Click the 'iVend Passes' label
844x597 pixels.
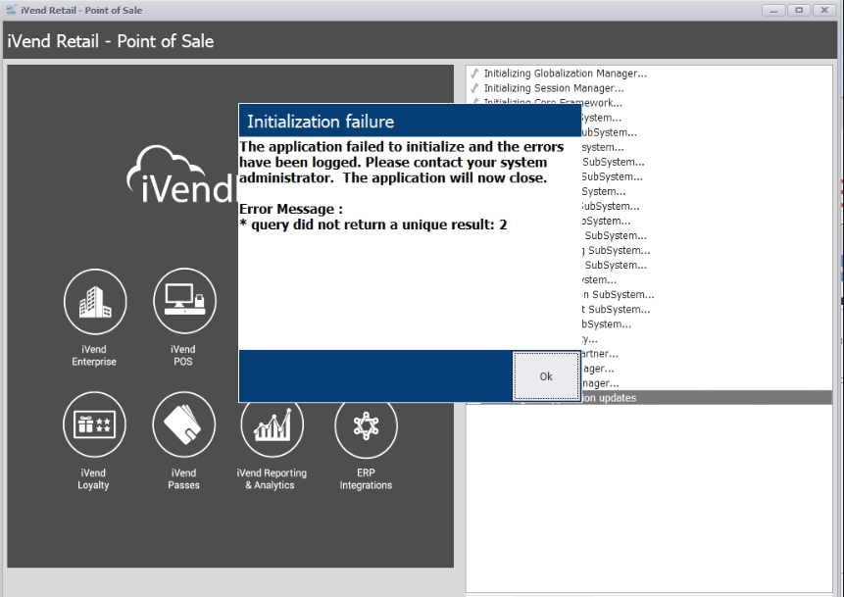183,479
